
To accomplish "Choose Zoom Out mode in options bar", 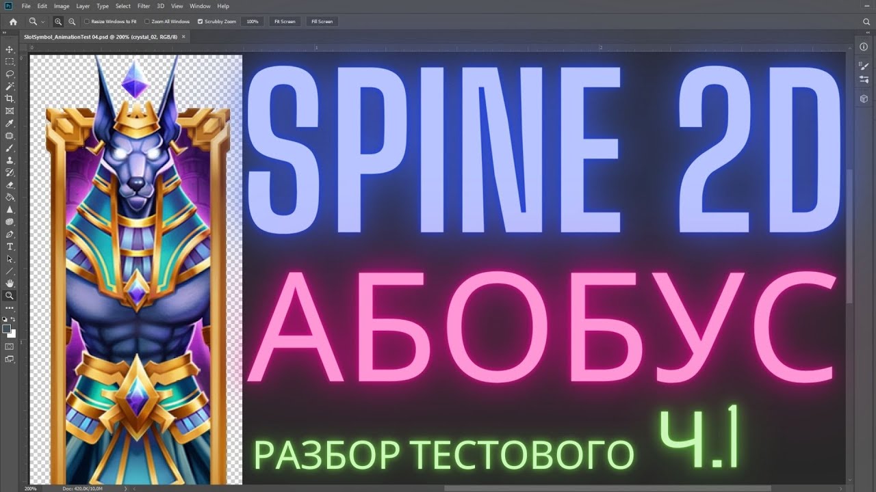I will click(72, 22).
